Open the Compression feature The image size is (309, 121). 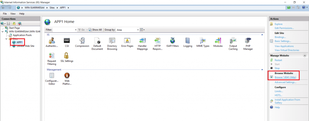(x=82, y=43)
